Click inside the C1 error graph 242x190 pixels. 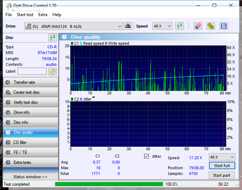coord(148,68)
